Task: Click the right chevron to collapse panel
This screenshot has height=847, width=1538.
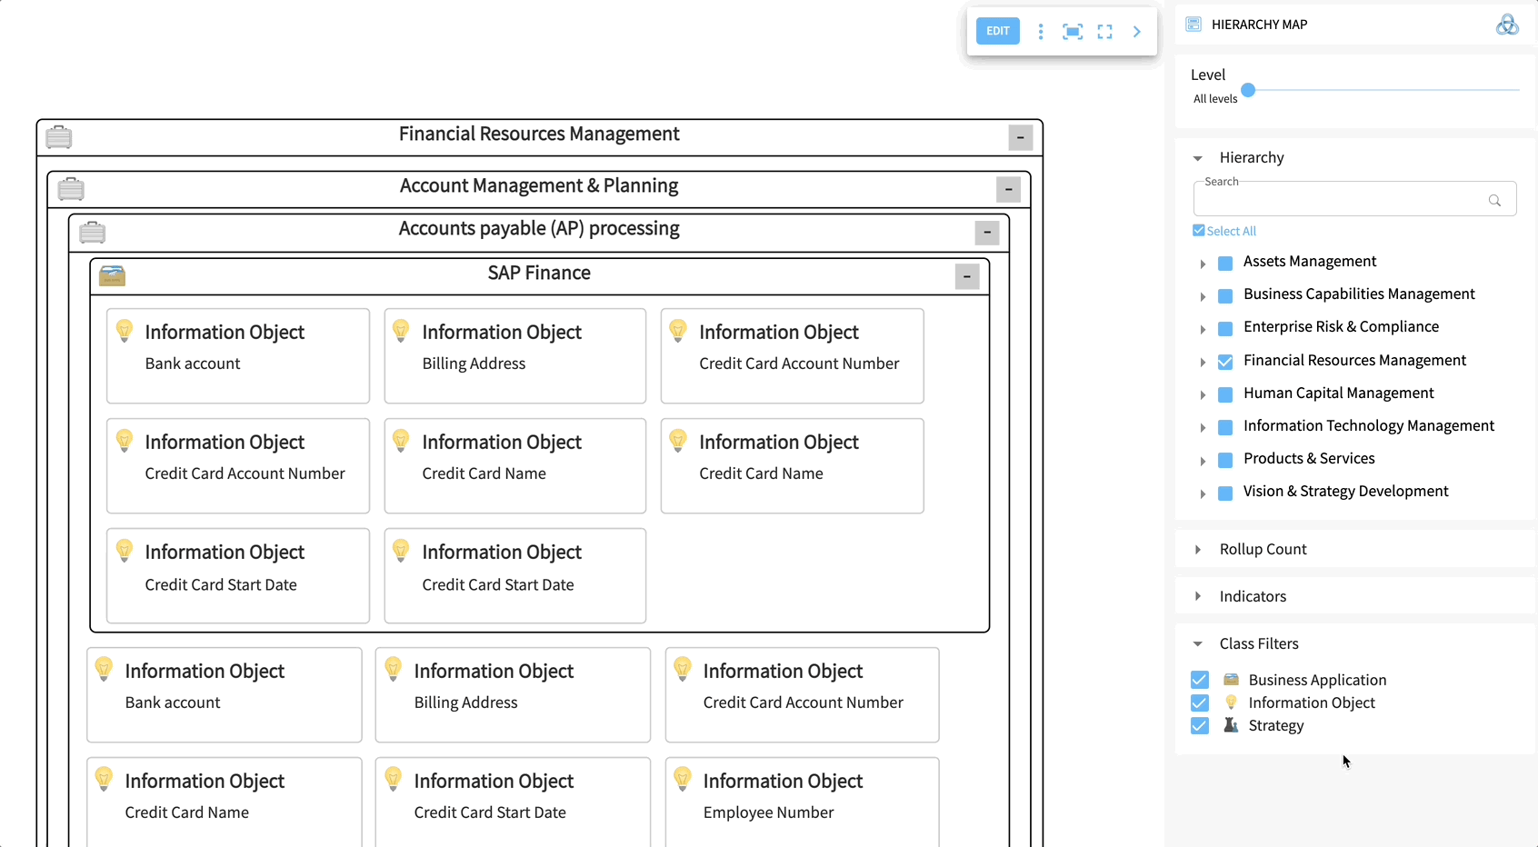Action: click(x=1136, y=32)
